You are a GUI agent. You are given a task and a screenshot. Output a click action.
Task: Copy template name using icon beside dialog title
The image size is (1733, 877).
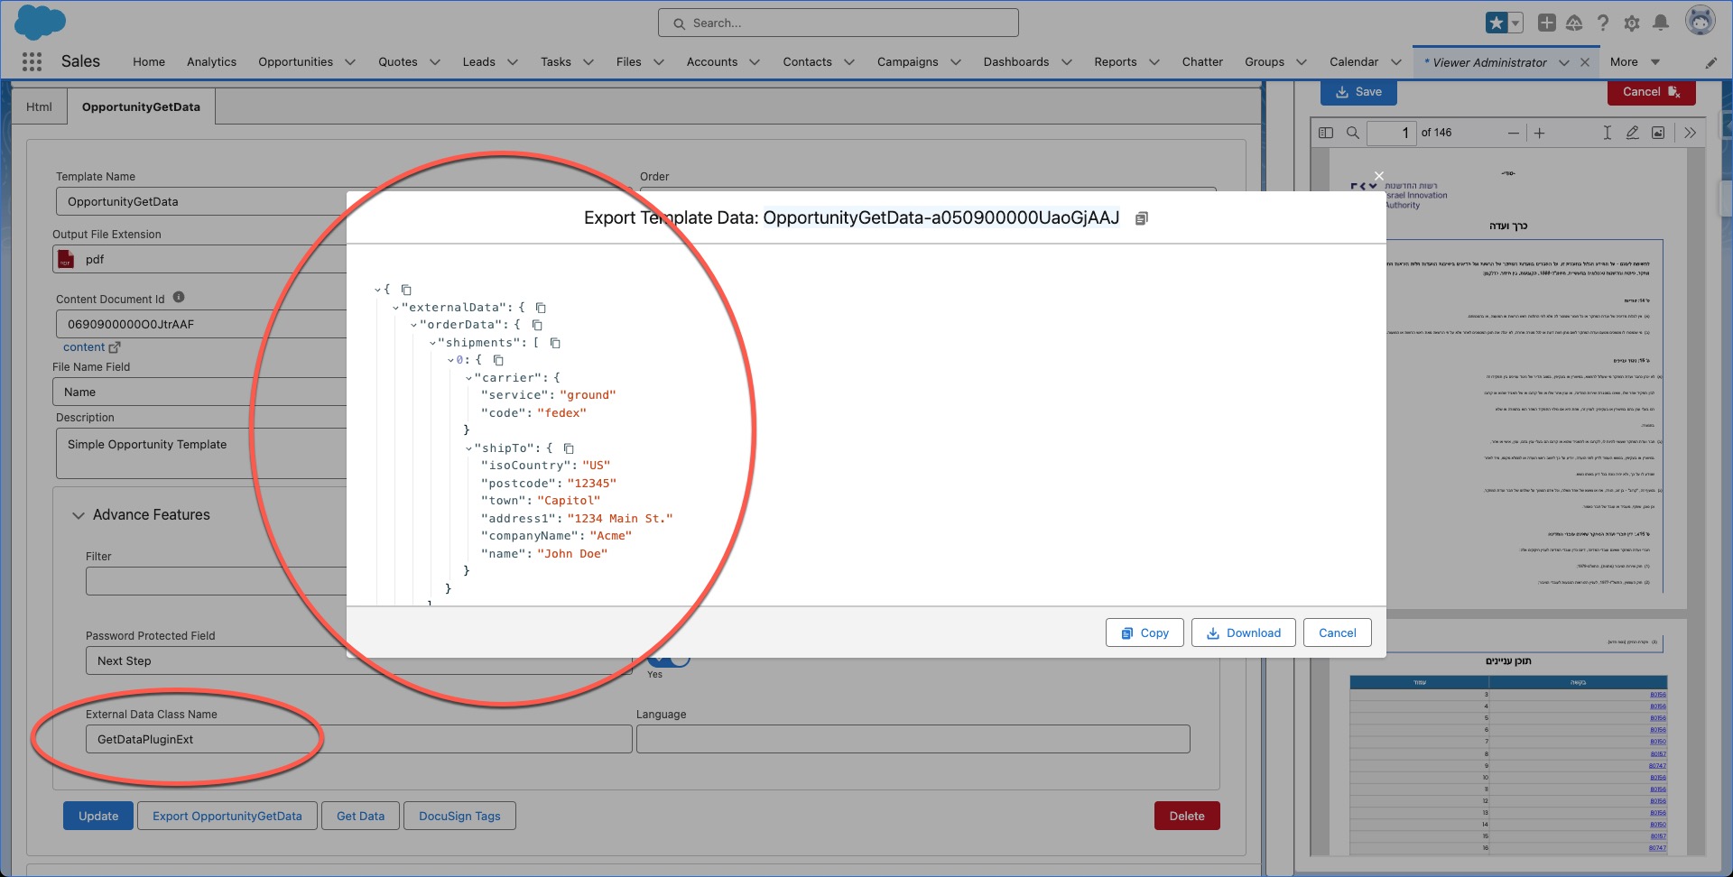(1141, 217)
